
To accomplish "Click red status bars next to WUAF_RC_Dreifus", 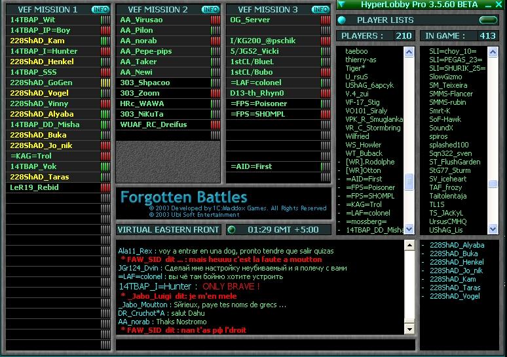I will click(x=216, y=125).
